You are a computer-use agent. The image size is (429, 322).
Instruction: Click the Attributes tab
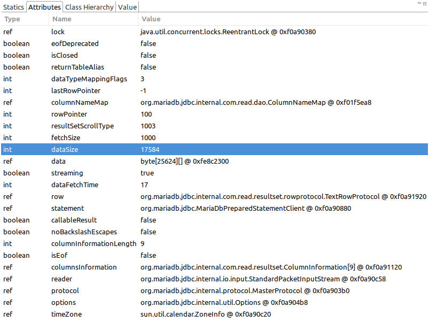coord(45,7)
